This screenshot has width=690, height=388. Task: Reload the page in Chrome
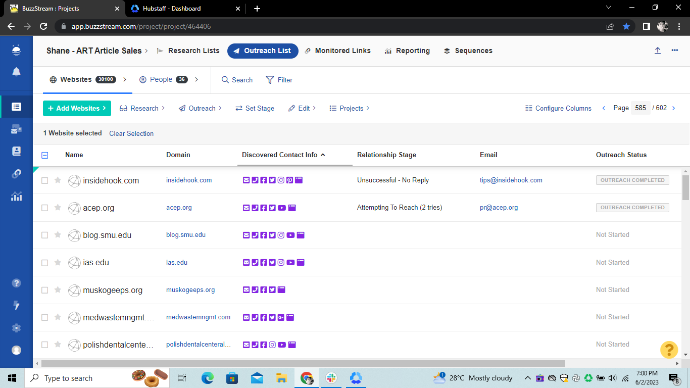click(43, 26)
